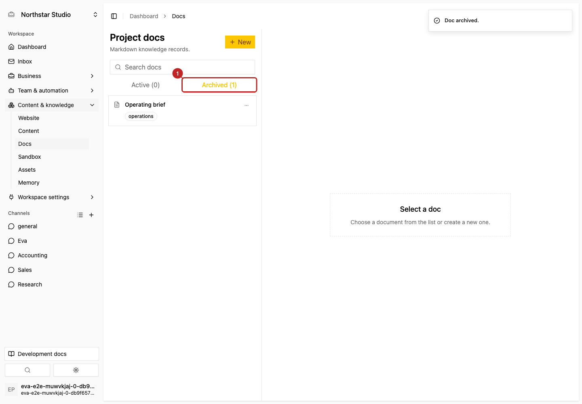Click the sidebar search magnifier button

point(27,370)
